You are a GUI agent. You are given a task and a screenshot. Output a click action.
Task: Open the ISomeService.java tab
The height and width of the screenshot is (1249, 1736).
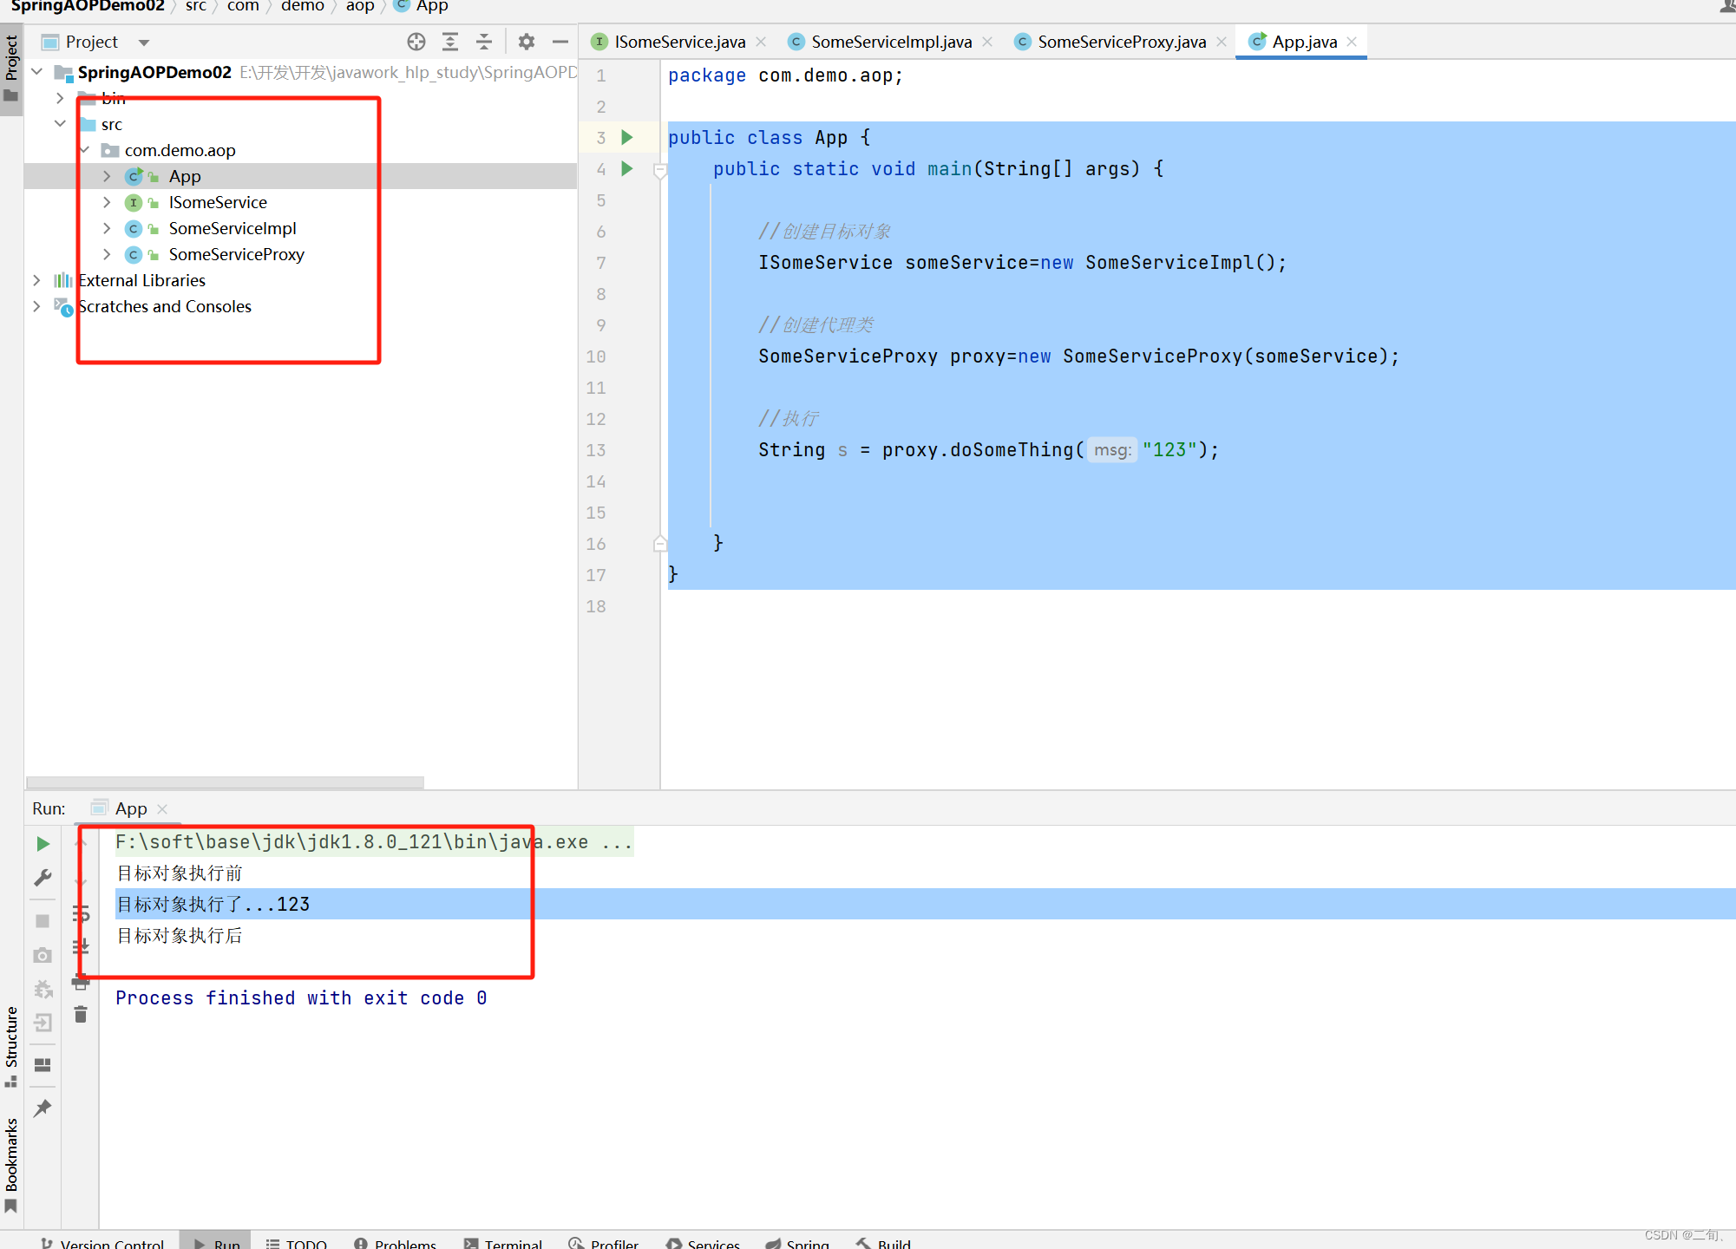coord(678,42)
